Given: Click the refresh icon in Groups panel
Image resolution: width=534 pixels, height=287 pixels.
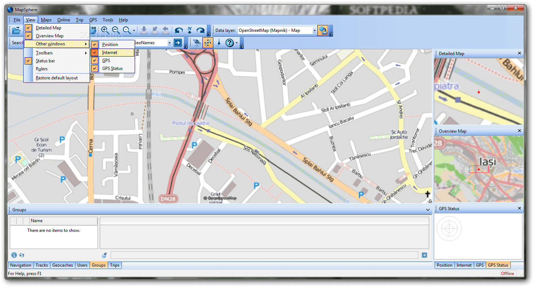Looking at the screenshot, I should click(x=22, y=255).
